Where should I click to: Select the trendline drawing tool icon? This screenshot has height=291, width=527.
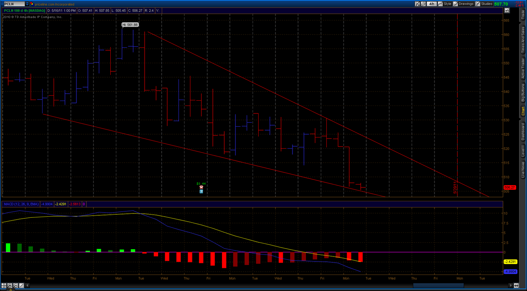[x=21, y=285]
